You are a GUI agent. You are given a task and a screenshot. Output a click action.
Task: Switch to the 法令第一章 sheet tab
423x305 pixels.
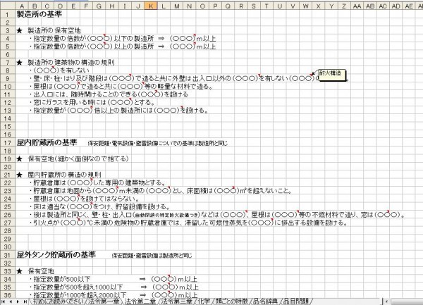pos(104,301)
